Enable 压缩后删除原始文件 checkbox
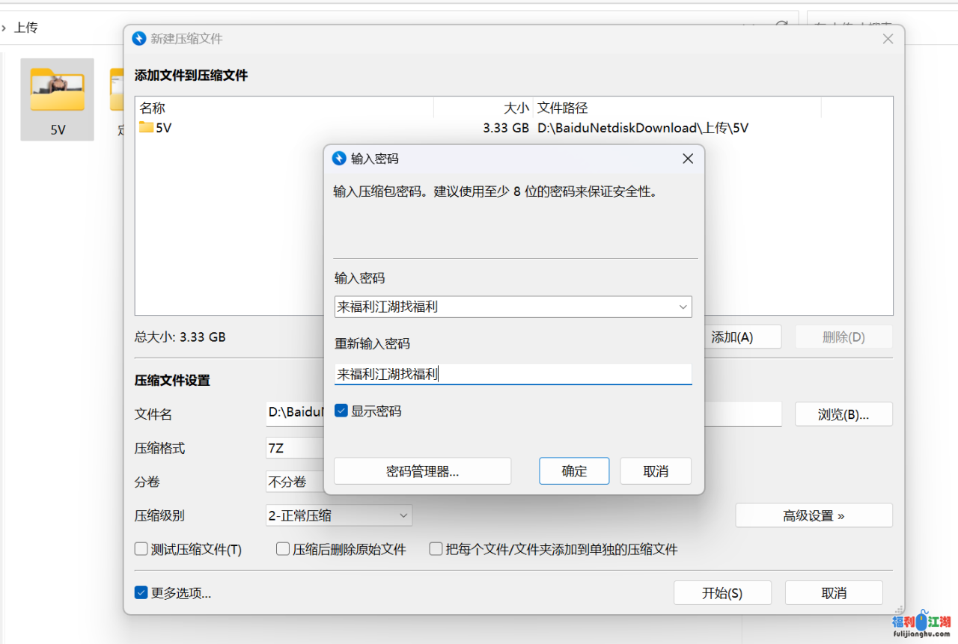The width and height of the screenshot is (958, 644). pos(283,549)
